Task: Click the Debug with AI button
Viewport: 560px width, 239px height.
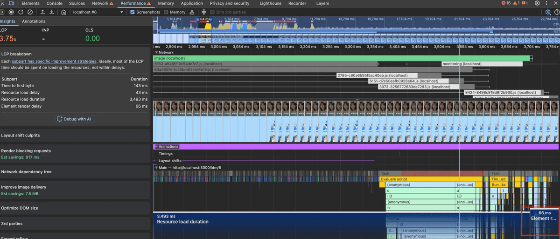Action: [75, 119]
